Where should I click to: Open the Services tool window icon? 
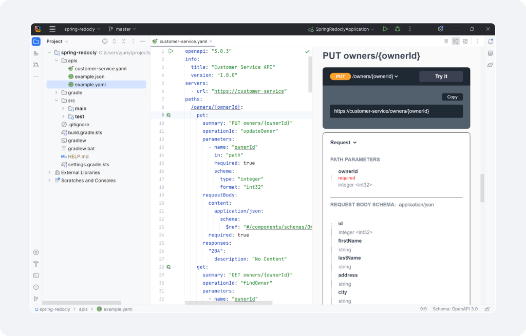pos(36,252)
